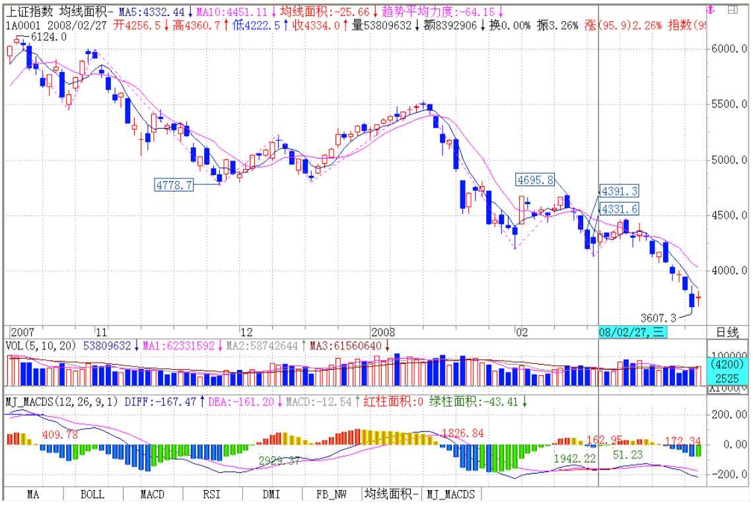The width and height of the screenshot is (753, 506).
Task: Click the 绿柱面积:-43.41 readout
Action: [x=474, y=402]
